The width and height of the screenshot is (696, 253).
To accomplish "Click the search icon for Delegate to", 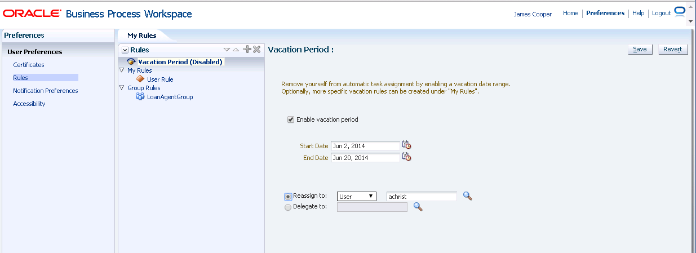I will coord(418,207).
